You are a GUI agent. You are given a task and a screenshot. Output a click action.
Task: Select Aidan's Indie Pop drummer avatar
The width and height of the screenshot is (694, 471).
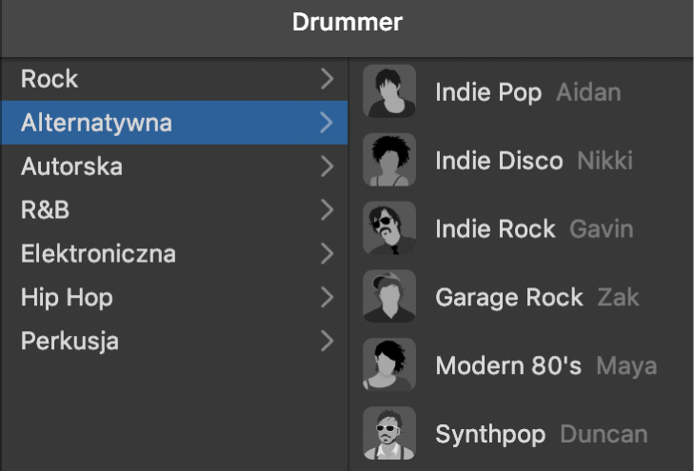(x=389, y=91)
